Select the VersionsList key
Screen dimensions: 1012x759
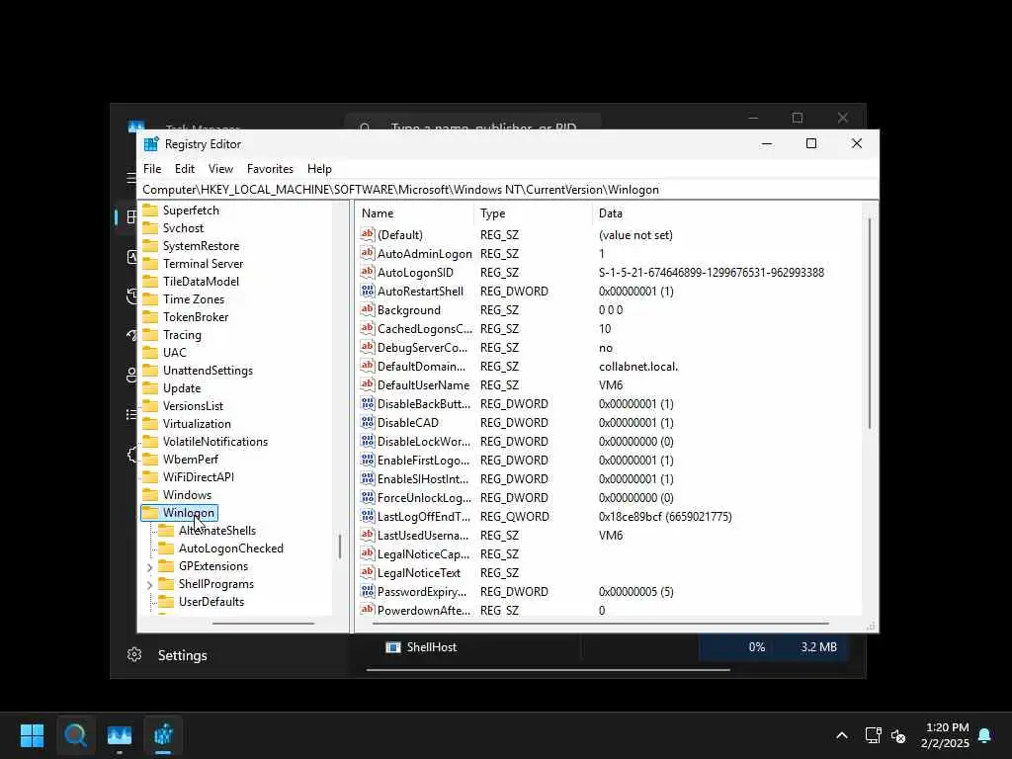click(193, 406)
